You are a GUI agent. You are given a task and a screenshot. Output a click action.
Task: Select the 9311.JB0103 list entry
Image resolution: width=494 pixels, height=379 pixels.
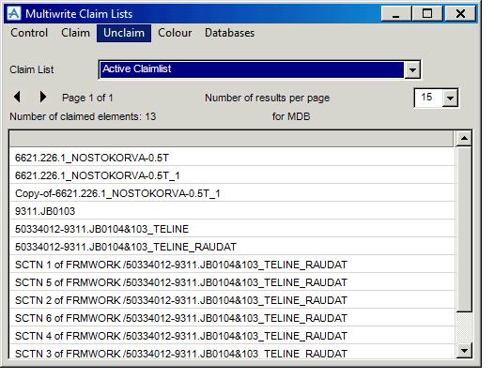click(232, 211)
